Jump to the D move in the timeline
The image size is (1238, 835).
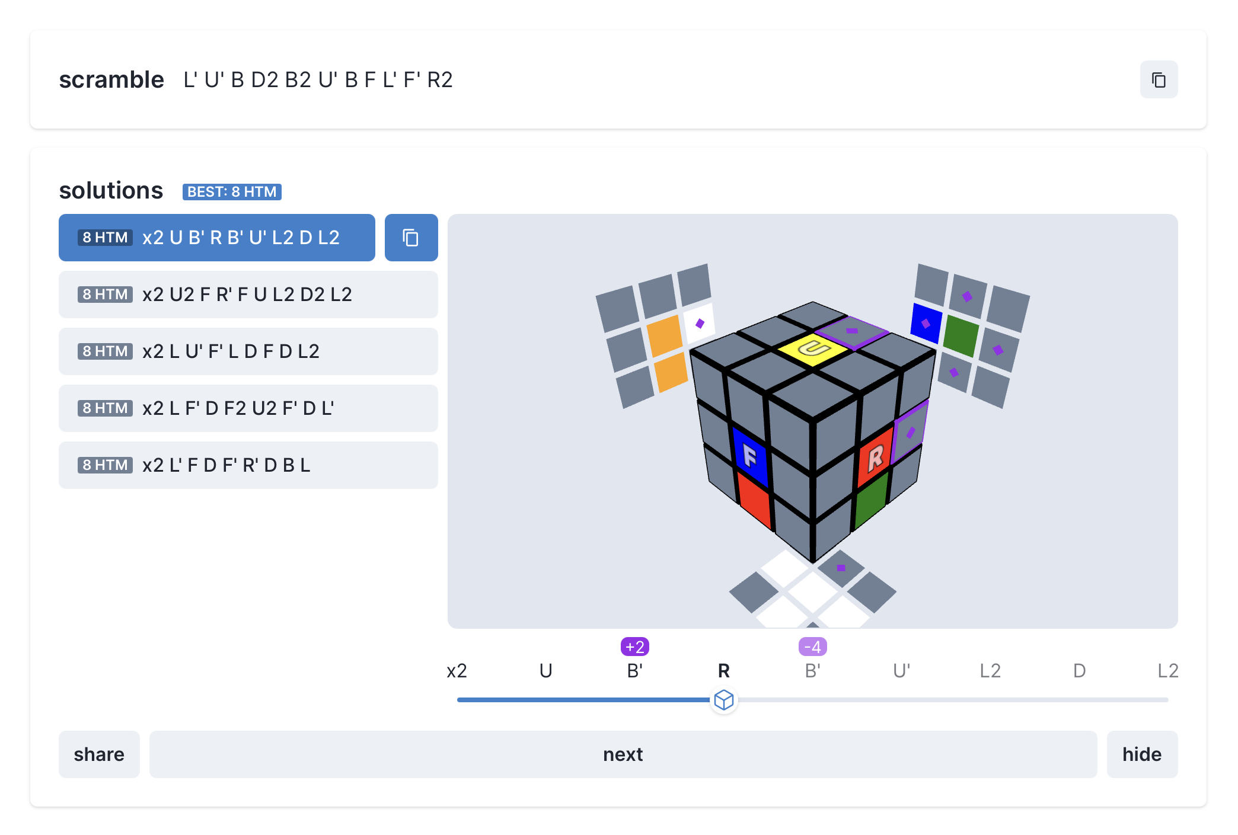click(1079, 671)
